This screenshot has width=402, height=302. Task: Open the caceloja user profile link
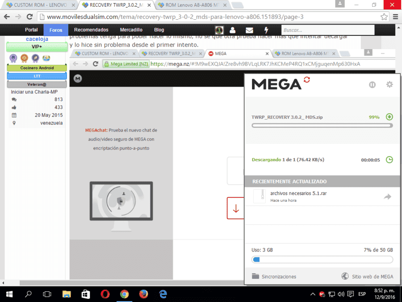click(37, 39)
